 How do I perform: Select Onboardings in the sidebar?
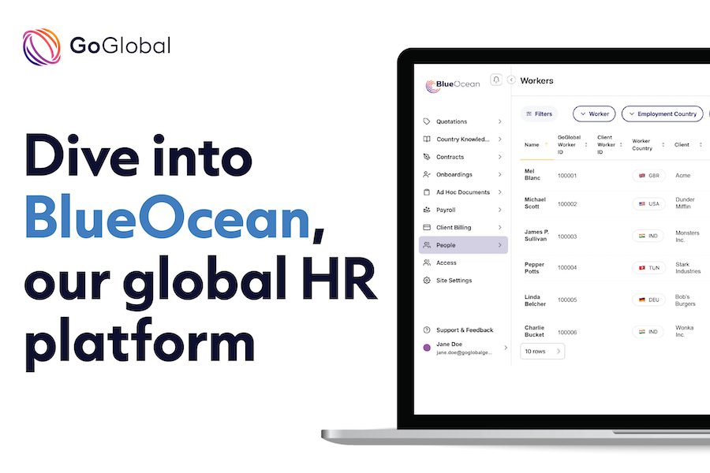click(454, 174)
